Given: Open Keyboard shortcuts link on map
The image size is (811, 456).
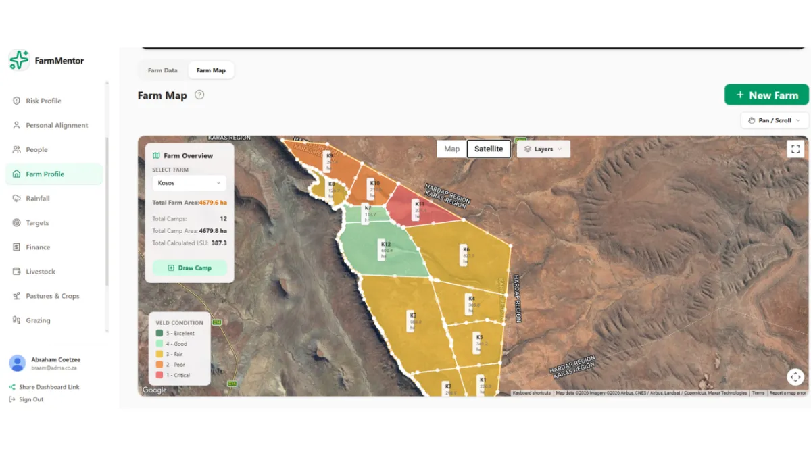Looking at the screenshot, I should click(531, 393).
